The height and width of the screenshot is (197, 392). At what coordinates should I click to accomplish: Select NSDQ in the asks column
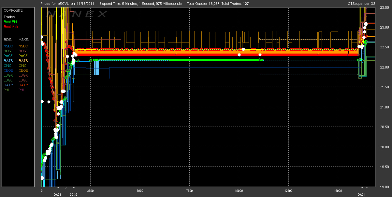click(x=23, y=46)
